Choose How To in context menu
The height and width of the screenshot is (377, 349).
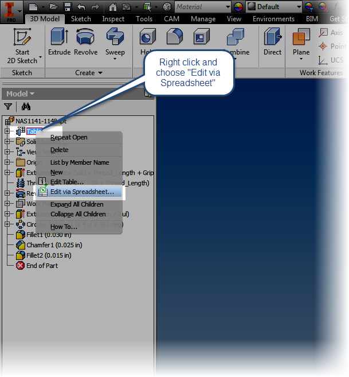tap(79, 227)
